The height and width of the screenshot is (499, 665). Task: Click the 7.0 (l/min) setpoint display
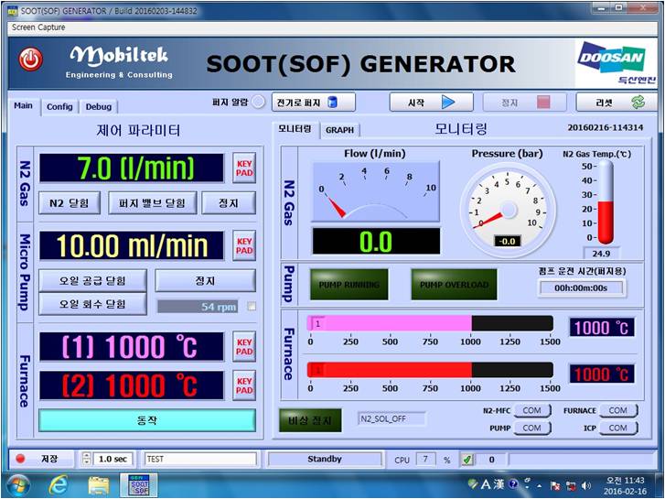tap(132, 168)
